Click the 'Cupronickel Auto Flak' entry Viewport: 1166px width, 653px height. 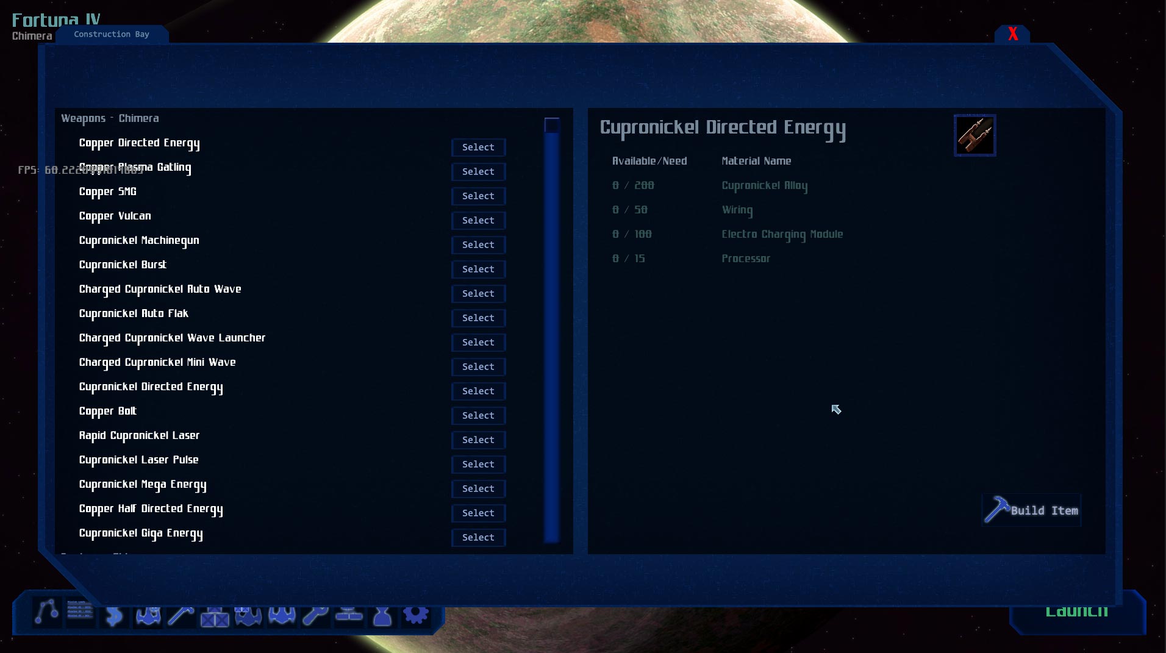pos(134,314)
